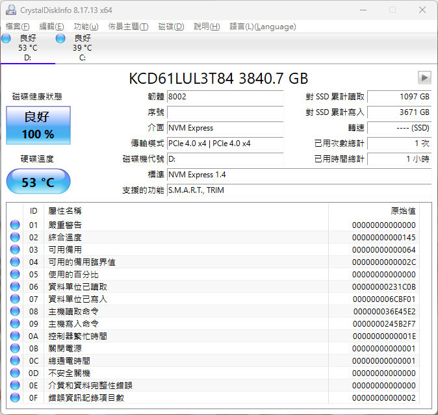Click the status orb for attribute 0C 總通電時間

click(x=15, y=360)
